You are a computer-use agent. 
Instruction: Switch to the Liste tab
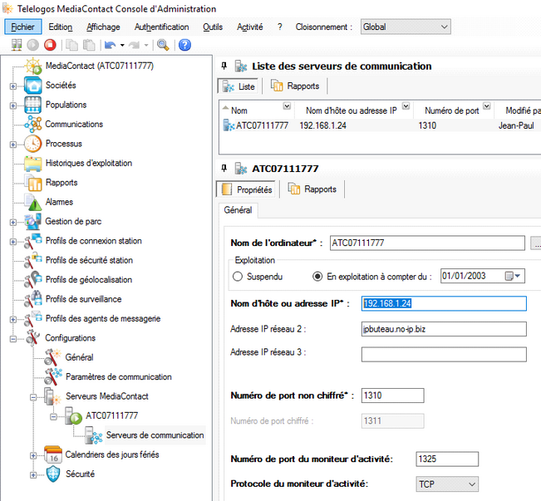coord(239,86)
